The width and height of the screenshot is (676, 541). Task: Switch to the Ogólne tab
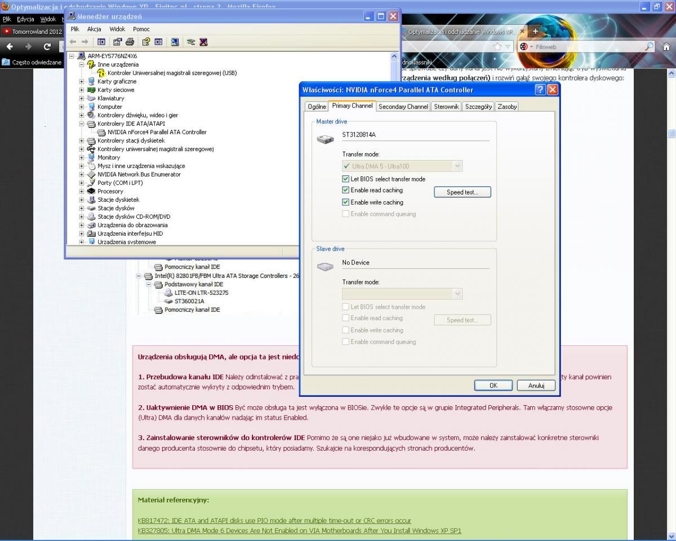click(317, 107)
